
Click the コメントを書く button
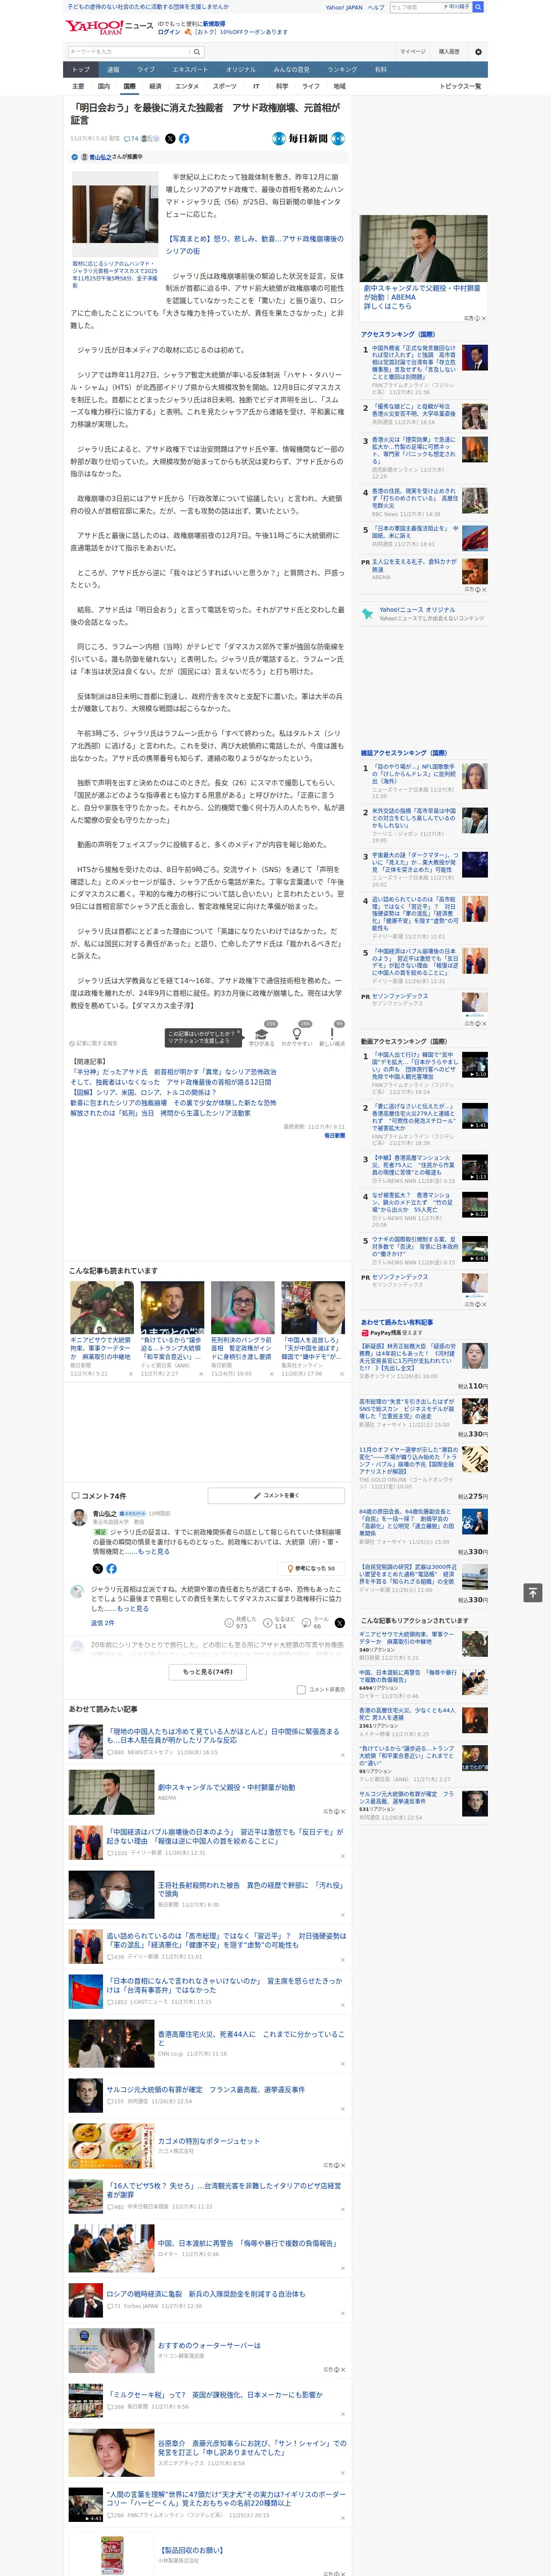click(276, 1495)
